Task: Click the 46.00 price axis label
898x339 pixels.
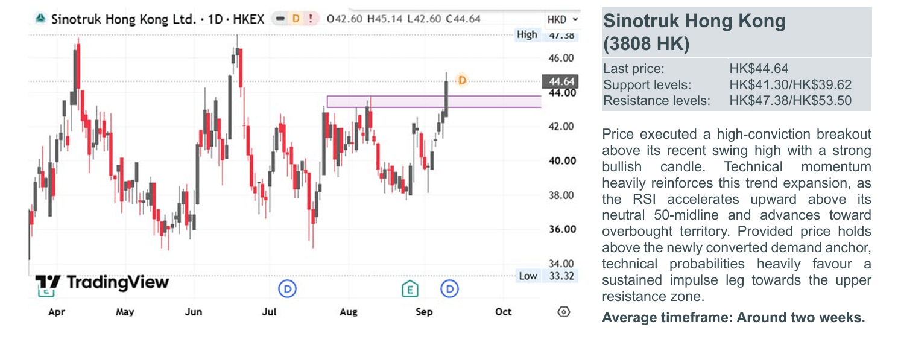Action: pos(561,58)
